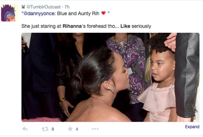Open the TumblrOutcast profile avatar
Image resolution: width=203 pixels, height=137 pixels.
(x=9, y=13)
